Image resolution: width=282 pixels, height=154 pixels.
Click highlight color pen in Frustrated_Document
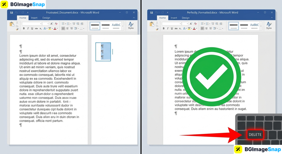(x=50, y=28)
